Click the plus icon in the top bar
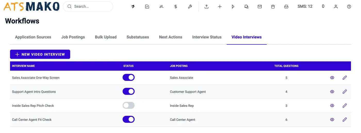This screenshot has width=361, height=133. point(220,7)
